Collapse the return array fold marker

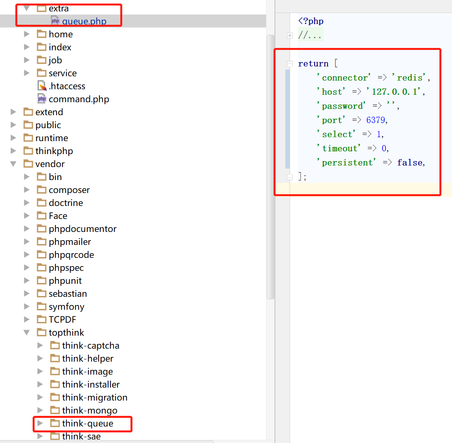click(290, 64)
